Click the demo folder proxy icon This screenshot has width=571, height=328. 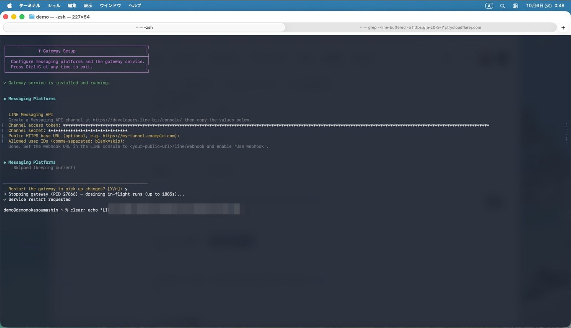32,17
